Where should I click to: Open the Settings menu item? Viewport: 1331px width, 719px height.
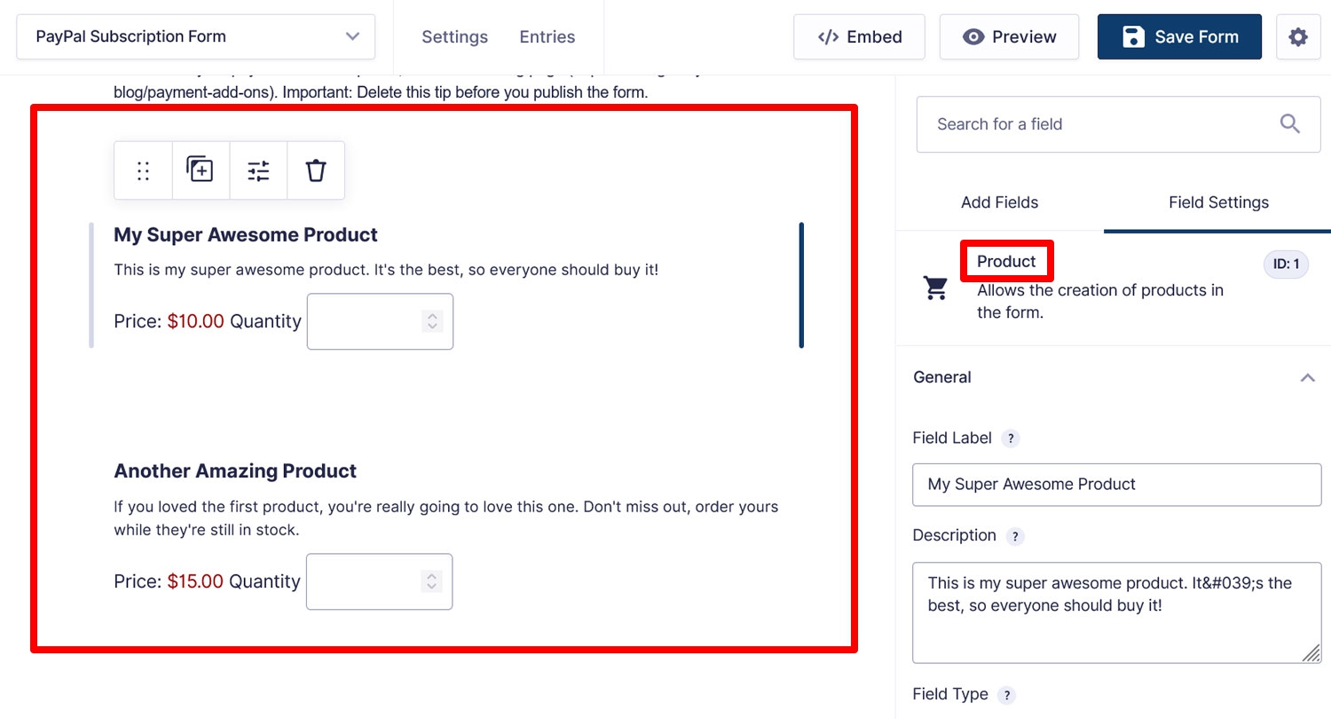click(455, 37)
